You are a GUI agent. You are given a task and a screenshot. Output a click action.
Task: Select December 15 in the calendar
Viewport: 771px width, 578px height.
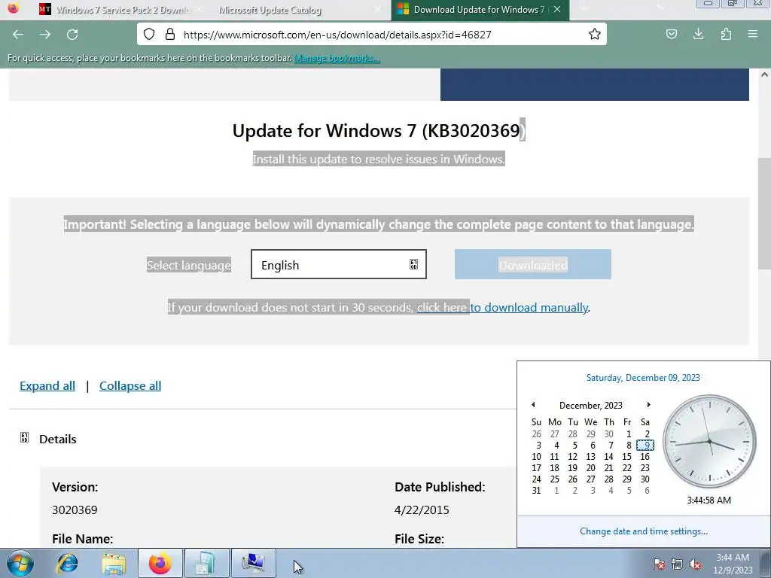pos(627,457)
